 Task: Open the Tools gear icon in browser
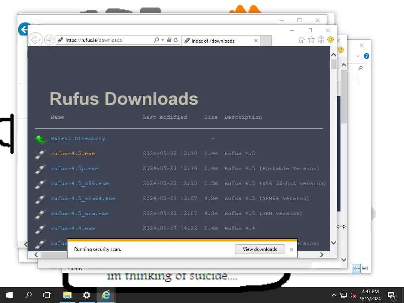coord(321,40)
